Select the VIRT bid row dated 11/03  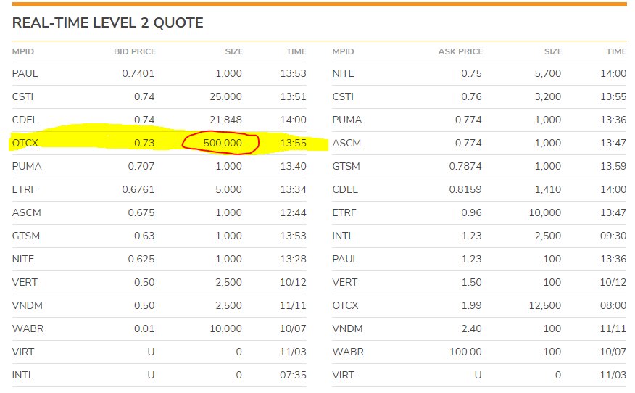[159, 352]
